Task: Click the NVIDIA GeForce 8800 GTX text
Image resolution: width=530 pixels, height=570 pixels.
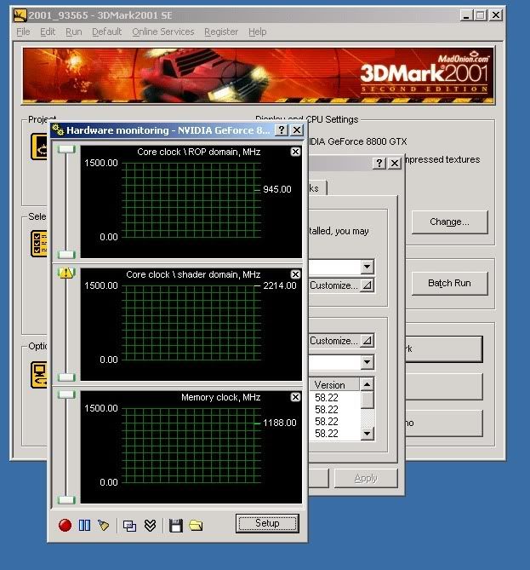Action: (357, 141)
